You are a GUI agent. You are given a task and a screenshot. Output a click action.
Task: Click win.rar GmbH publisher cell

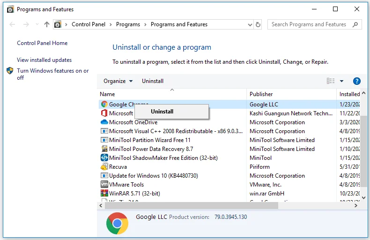point(267,194)
